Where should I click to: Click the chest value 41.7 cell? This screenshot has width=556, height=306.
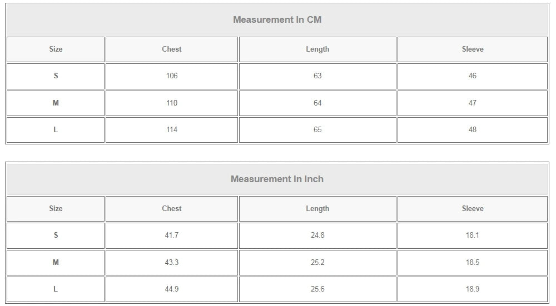172,235
